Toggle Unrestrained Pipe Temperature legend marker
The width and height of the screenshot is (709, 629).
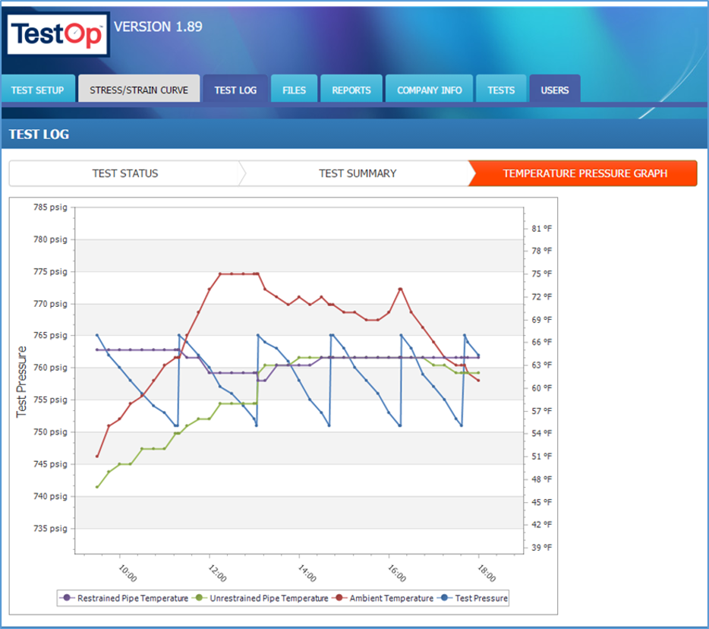[200, 599]
